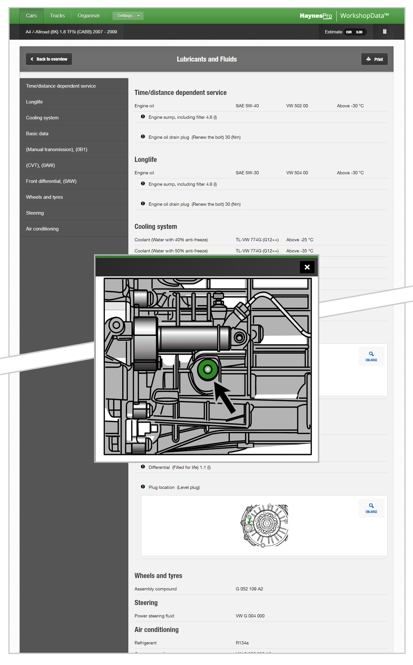
Task: Close the enlarged plug location image popup
Action: (307, 267)
